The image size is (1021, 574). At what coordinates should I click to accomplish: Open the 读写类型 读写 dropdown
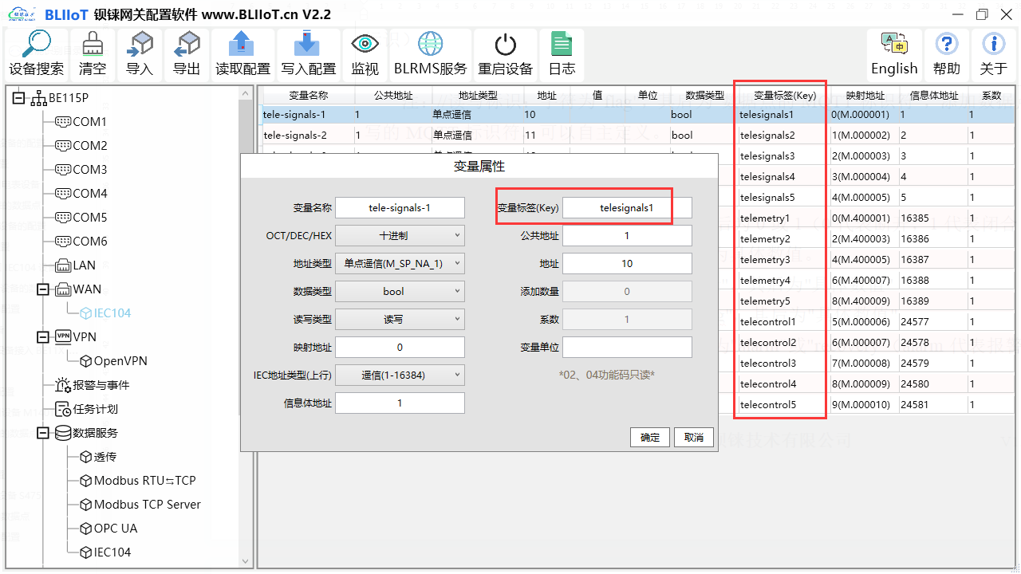[x=400, y=319]
